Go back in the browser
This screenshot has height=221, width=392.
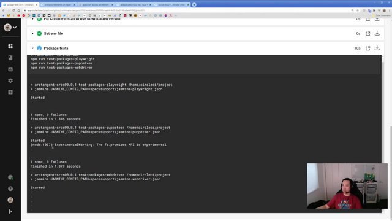[3, 10]
